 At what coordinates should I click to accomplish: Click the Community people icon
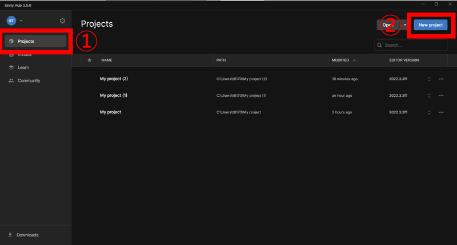click(11, 80)
